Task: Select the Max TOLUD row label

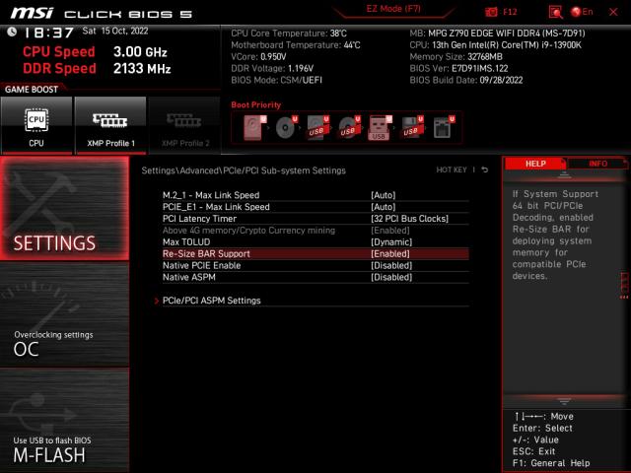Action: click(x=186, y=242)
